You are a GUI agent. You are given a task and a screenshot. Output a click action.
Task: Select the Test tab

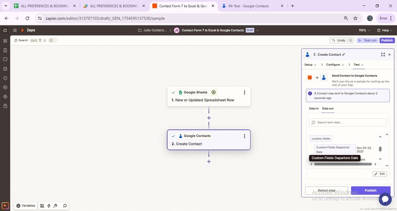(x=358, y=65)
